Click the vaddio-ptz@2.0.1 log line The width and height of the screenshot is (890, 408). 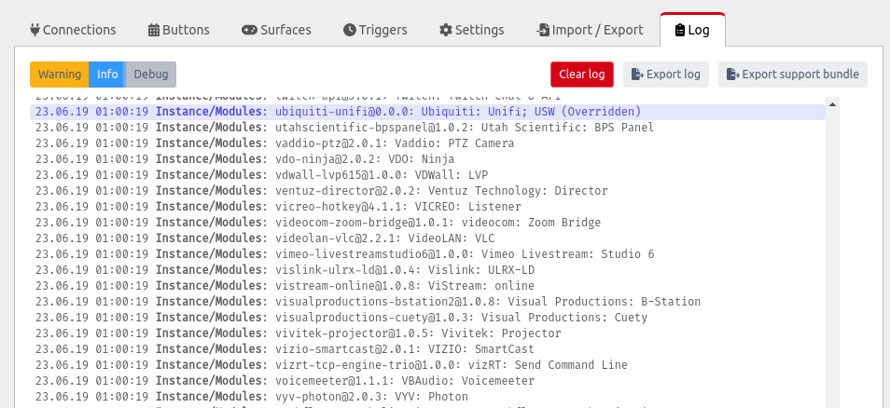click(427, 143)
